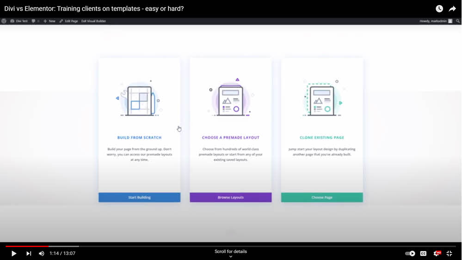The height and width of the screenshot is (260, 462).
Task: Click the 1:14 / 13:07 time display
Action: pos(62,253)
